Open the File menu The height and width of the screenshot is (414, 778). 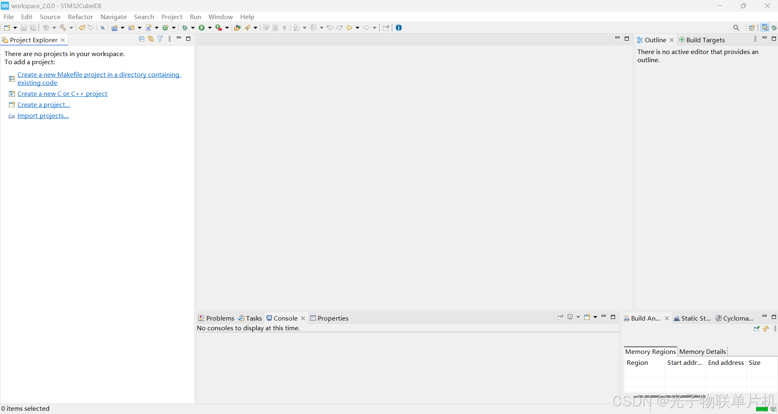(x=9, y=17)
